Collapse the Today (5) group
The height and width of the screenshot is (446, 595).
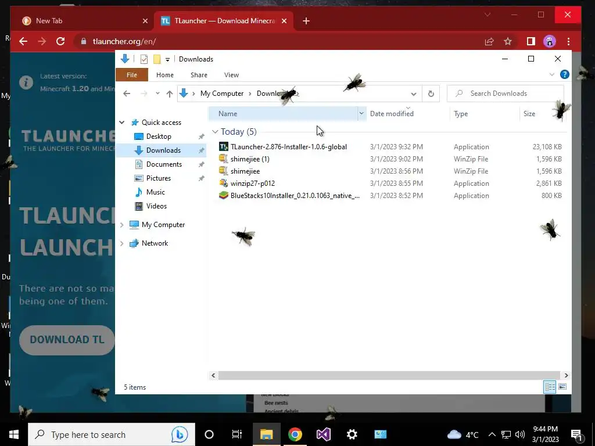point(215,132)
